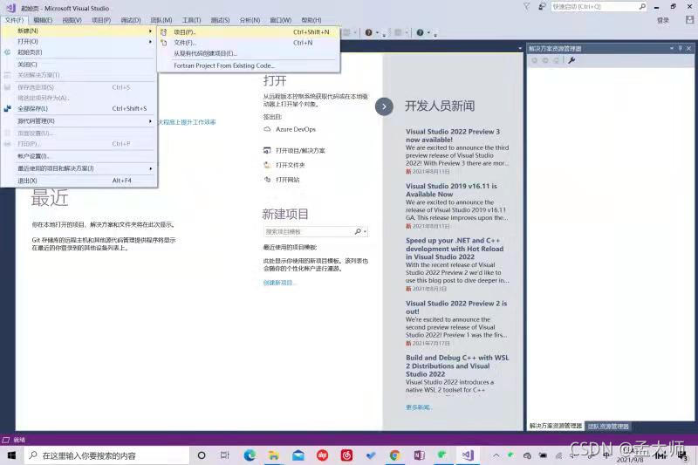Screen dimensions: 698x465
Task: Open Mail app from the taskbar
Action: coord(298,455)
